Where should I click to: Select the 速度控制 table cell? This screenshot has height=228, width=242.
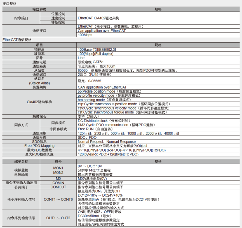[58, 18]
